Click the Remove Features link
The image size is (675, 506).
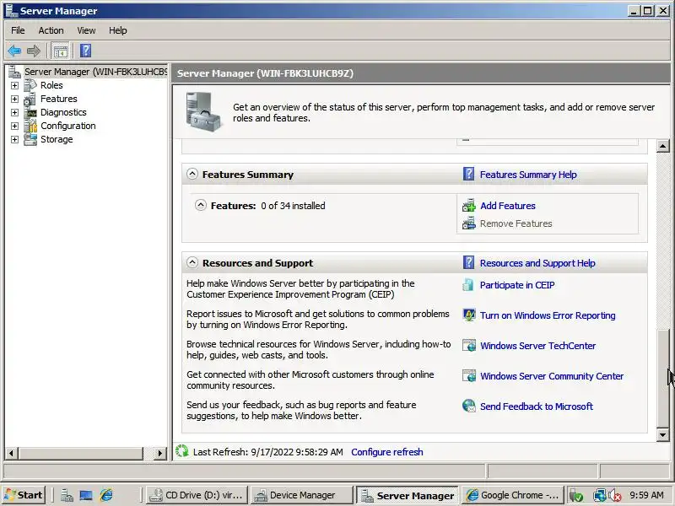[516, 223]
